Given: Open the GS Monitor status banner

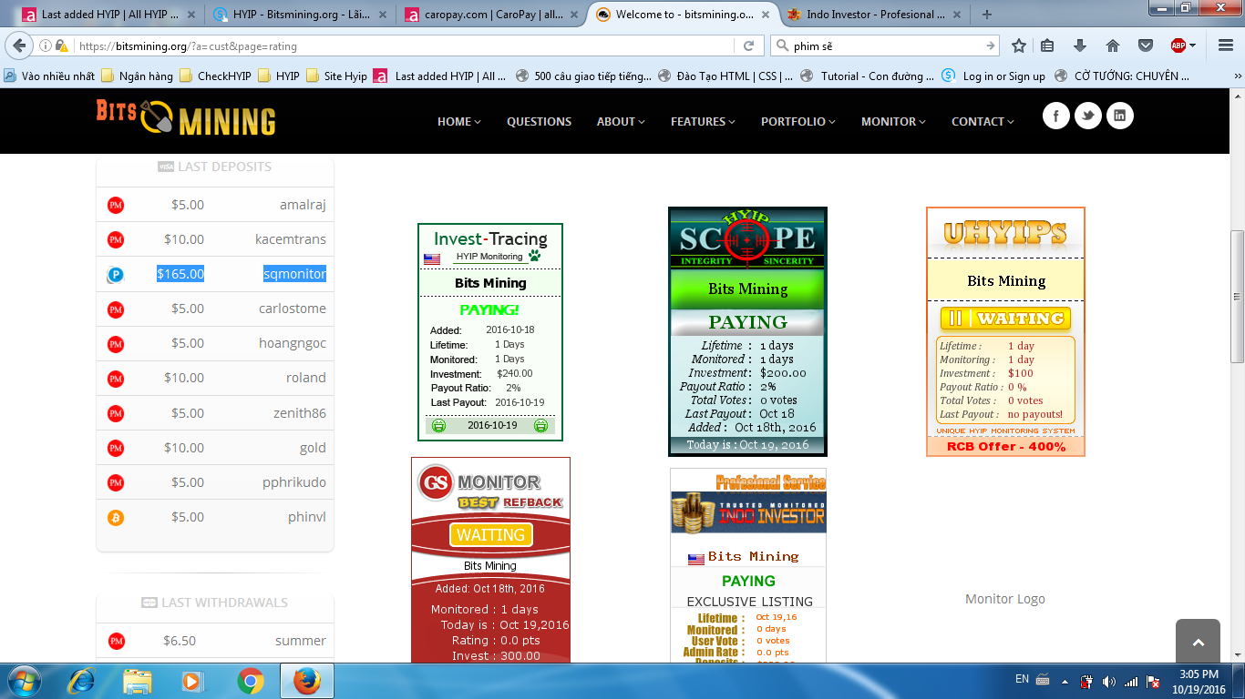Looking at the screenshot, I should pos(490,560).
